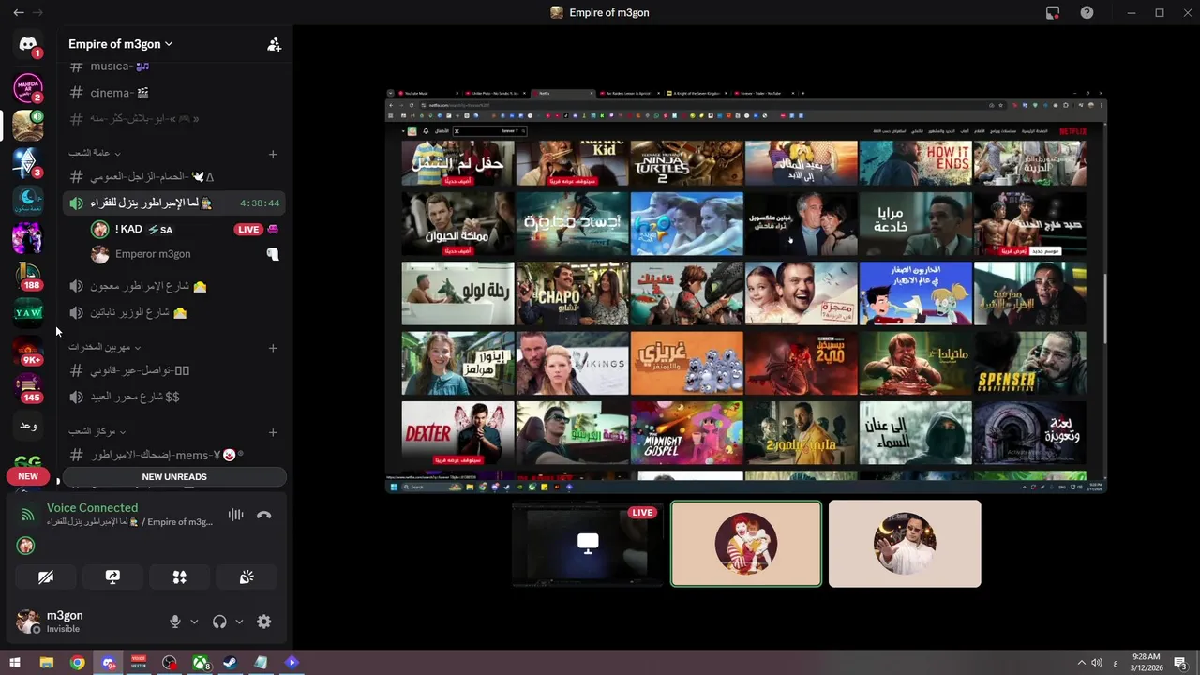Viewport: 1200px width, 675px height.
Task: Open user settings gear icon
Action: pos(264,622)
